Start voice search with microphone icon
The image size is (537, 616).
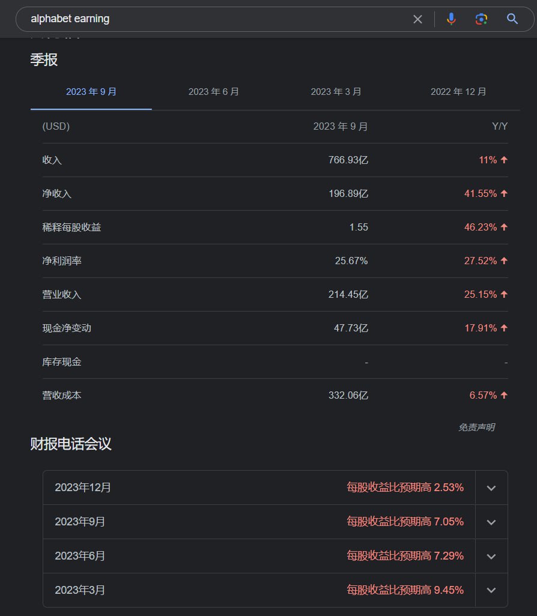(x=451, y=19)
